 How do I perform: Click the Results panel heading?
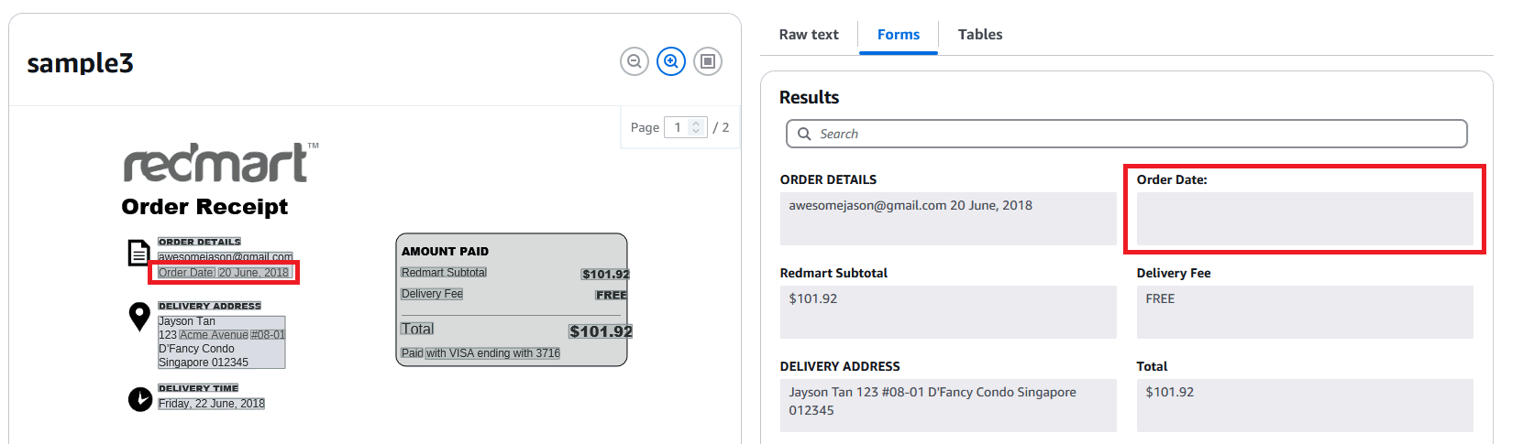pos(810,97)
